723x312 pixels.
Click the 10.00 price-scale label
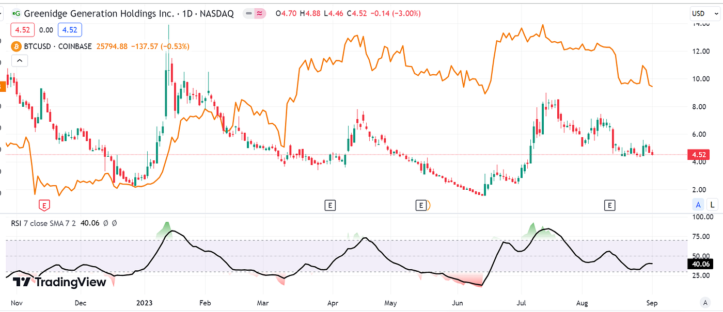click(700, 79)
